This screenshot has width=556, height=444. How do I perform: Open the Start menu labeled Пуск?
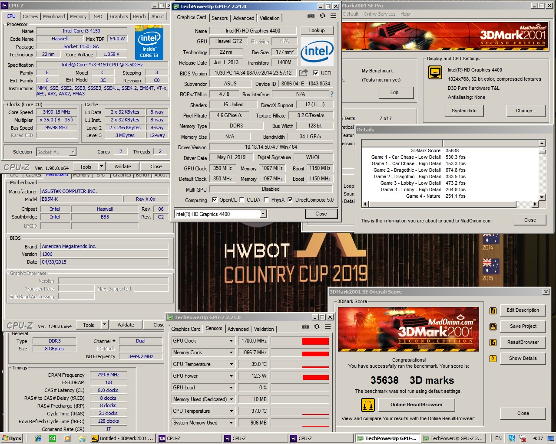tap(12, 438)
